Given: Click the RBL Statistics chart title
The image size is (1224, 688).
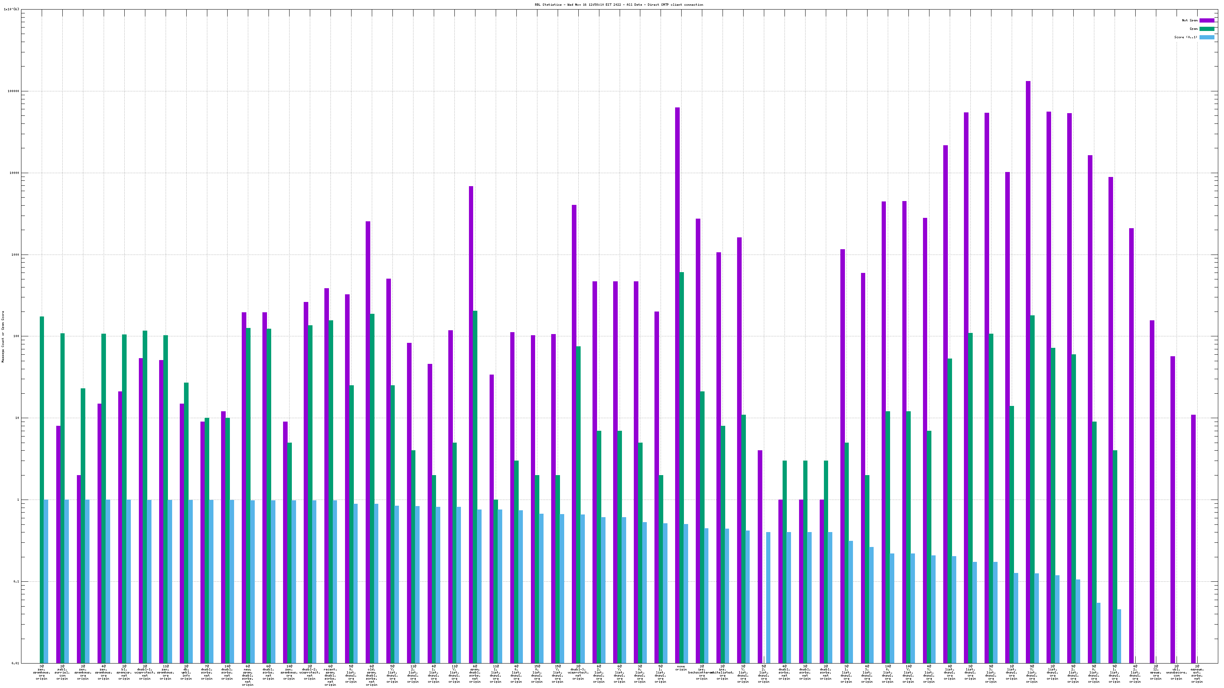Looking at the screenshot, I should 619,5.
